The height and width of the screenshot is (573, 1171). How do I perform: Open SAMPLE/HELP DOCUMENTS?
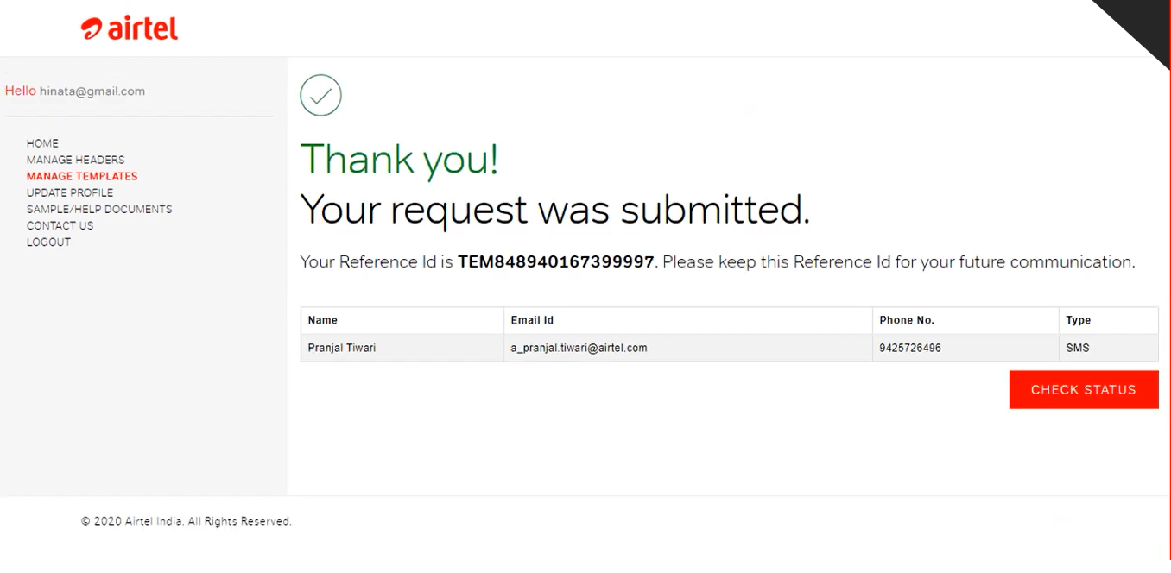[x=99, y=209]
